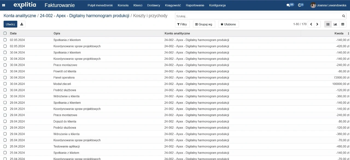This screenshot has height=160, width=350.
Task: Open the Ulubione dropdown
Action: tap(228, 24)
